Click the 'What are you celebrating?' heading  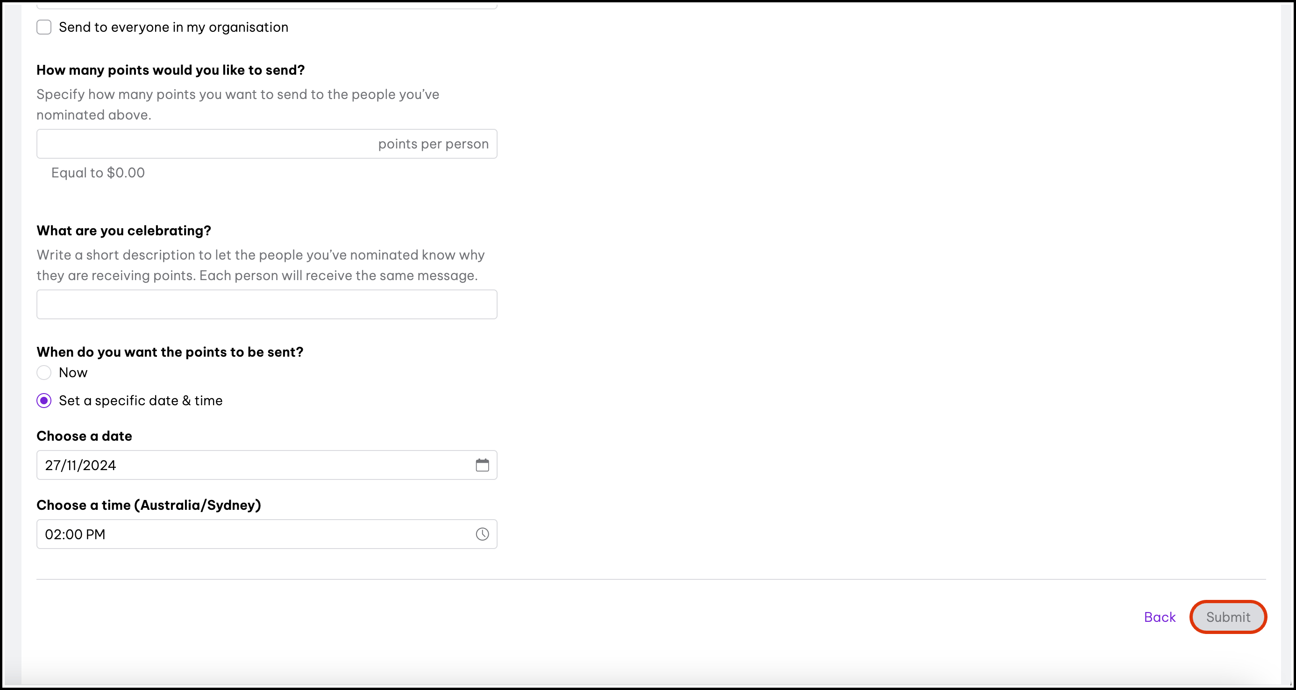124,231
